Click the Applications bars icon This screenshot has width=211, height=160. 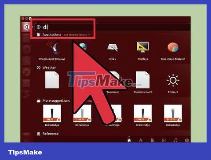[x=39, y=35]
